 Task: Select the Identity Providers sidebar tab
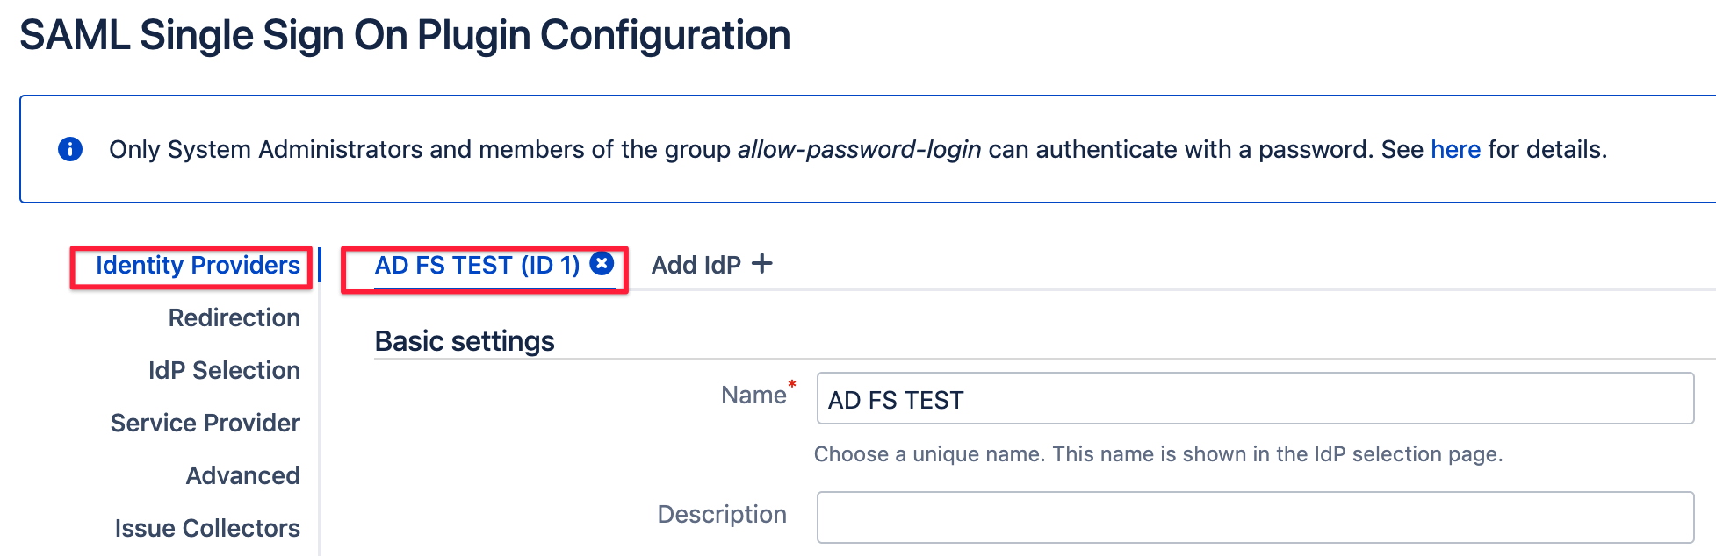click(198, 265)
